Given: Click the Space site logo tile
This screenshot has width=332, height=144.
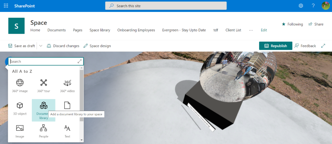Looking at the screenshot, I should tap(16, 26).
